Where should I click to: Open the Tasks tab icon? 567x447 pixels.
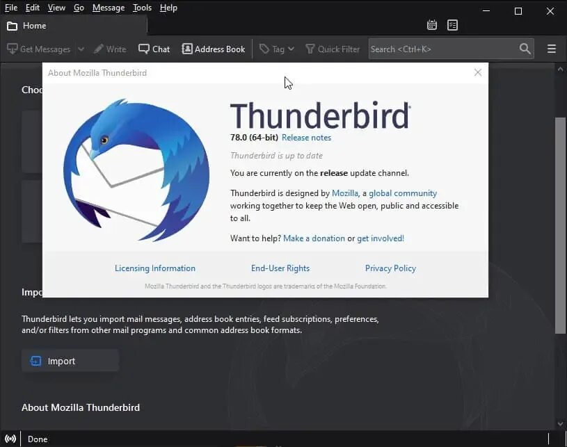coord(453,24)
